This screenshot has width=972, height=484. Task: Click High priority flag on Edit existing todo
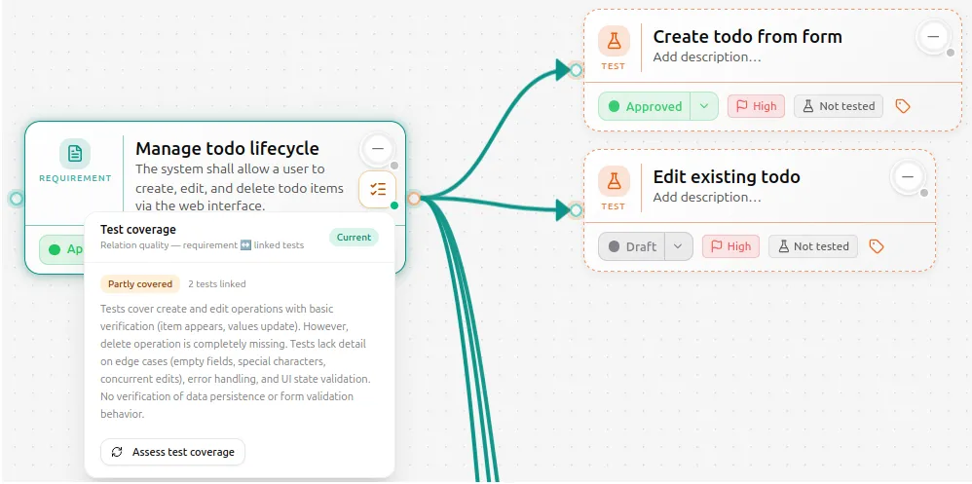point(730,246)
